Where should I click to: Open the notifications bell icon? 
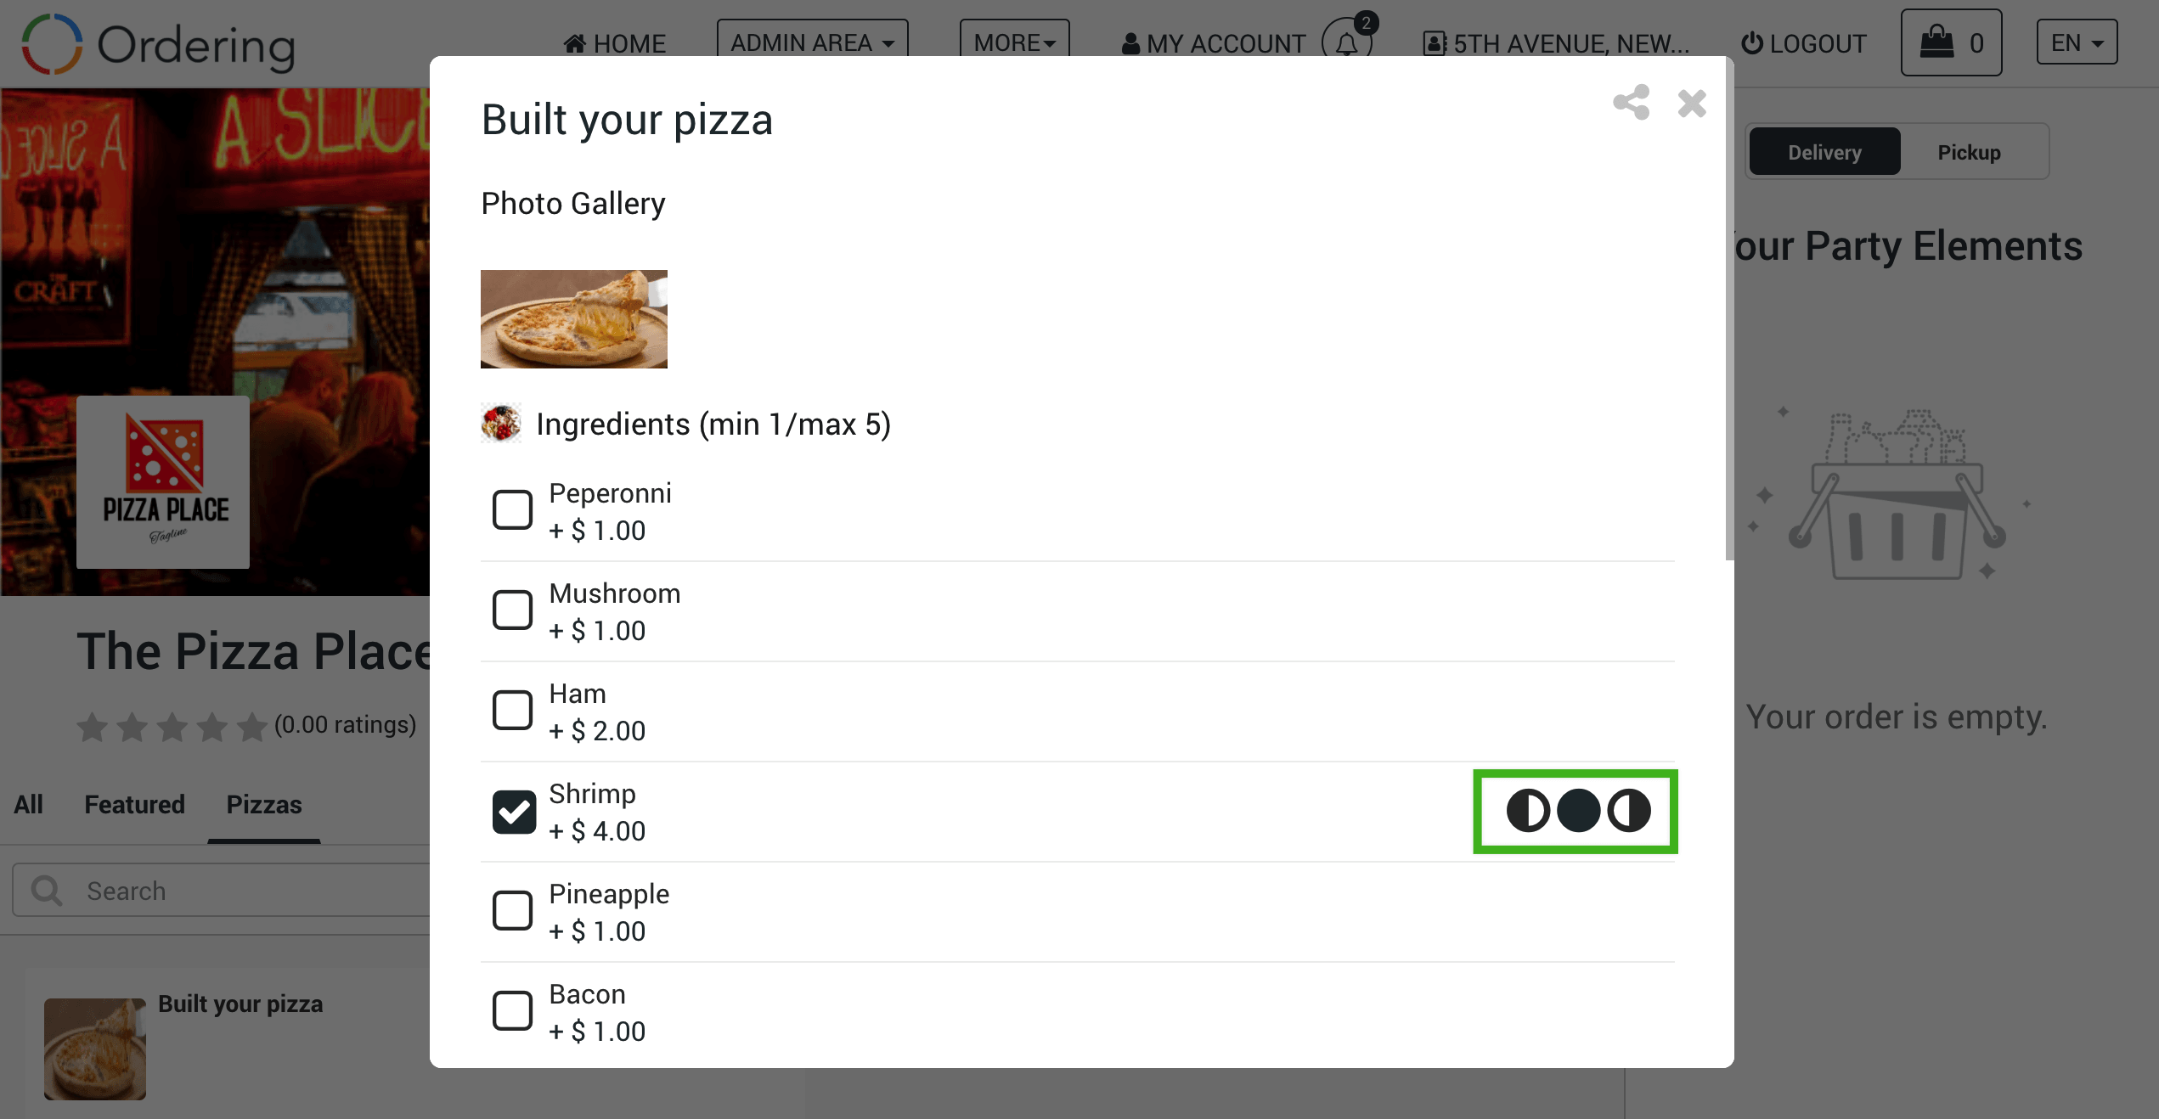click(1347, 42)
